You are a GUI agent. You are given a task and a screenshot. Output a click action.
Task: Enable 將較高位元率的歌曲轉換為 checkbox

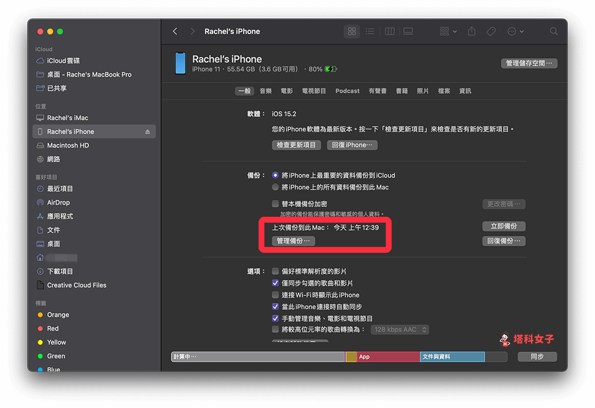click(275, 330)
